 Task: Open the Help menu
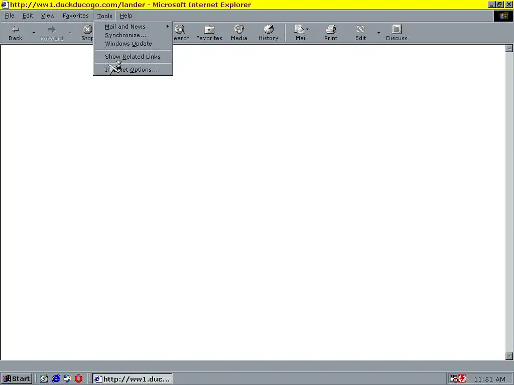click(x=126, y=16)
